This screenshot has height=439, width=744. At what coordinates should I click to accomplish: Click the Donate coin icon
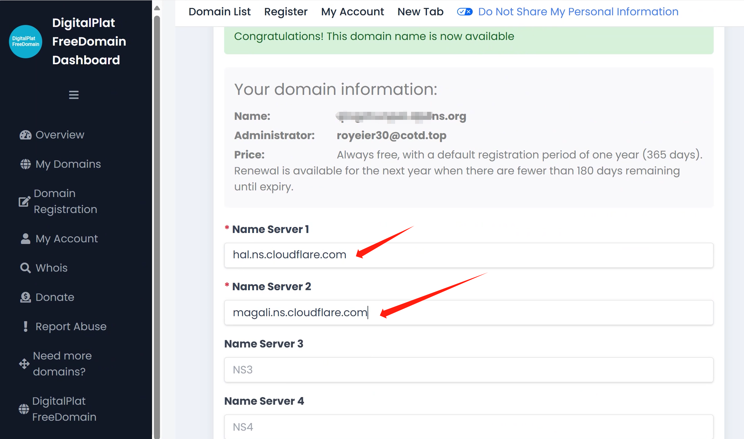pyautogui.click(x=26, y=297)
